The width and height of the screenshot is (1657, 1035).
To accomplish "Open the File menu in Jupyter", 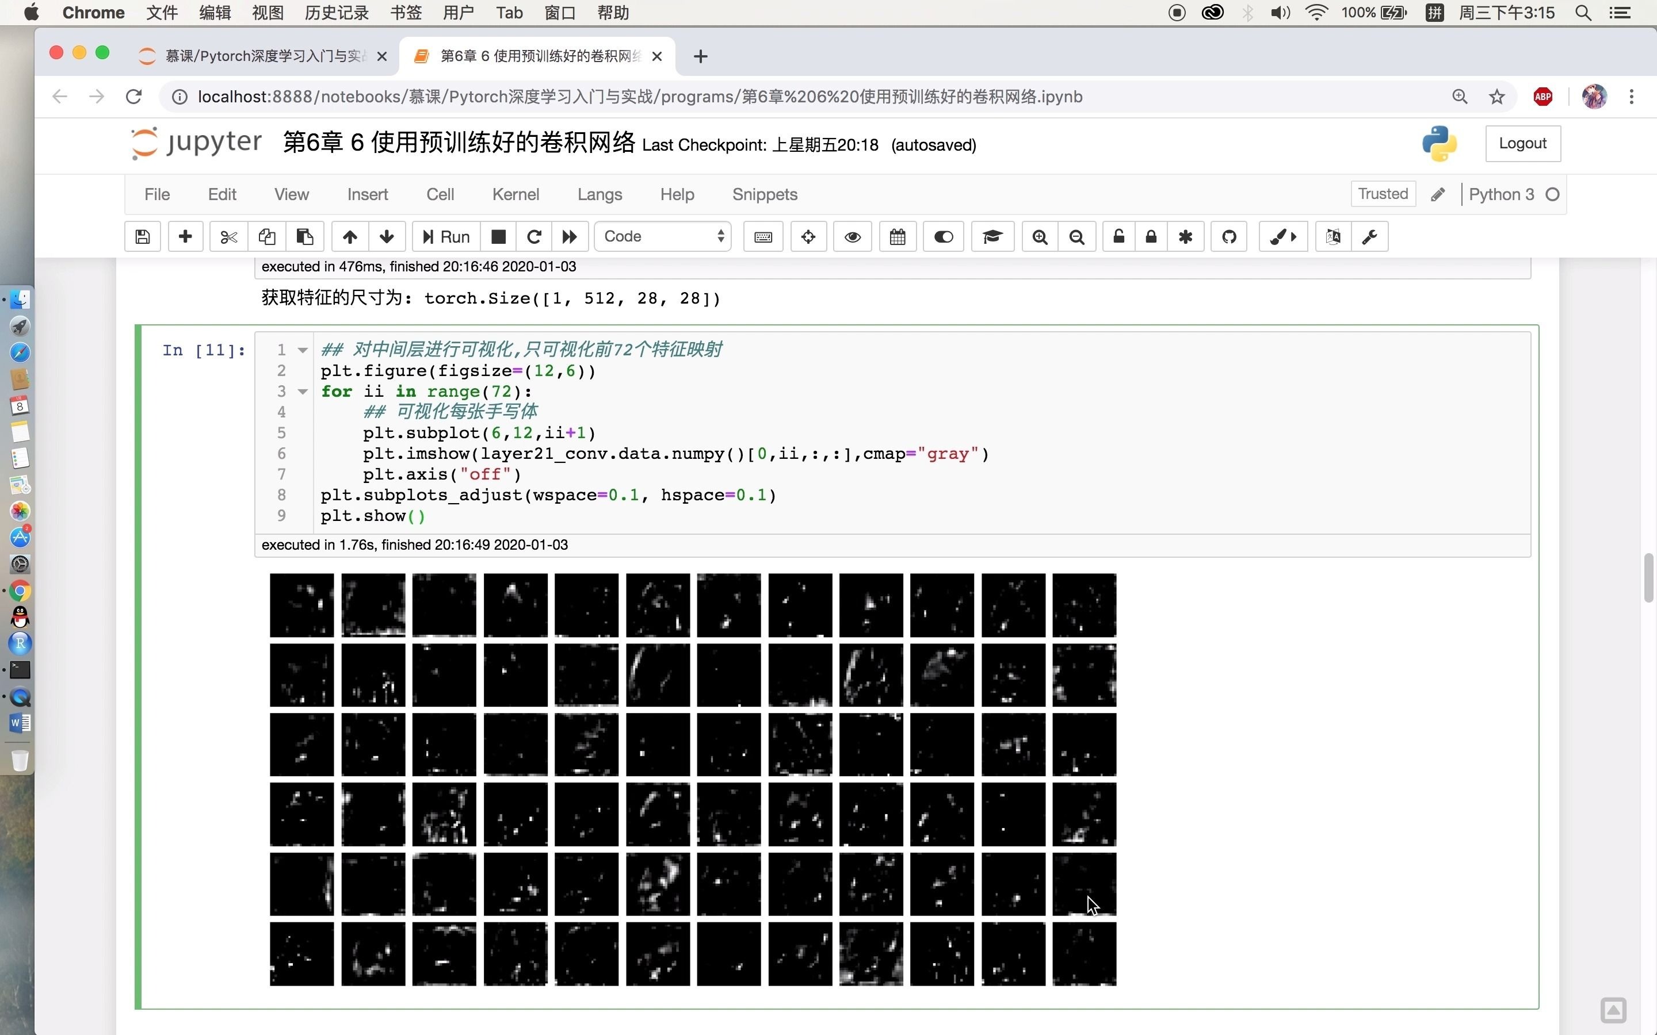I will coord(157,194).
